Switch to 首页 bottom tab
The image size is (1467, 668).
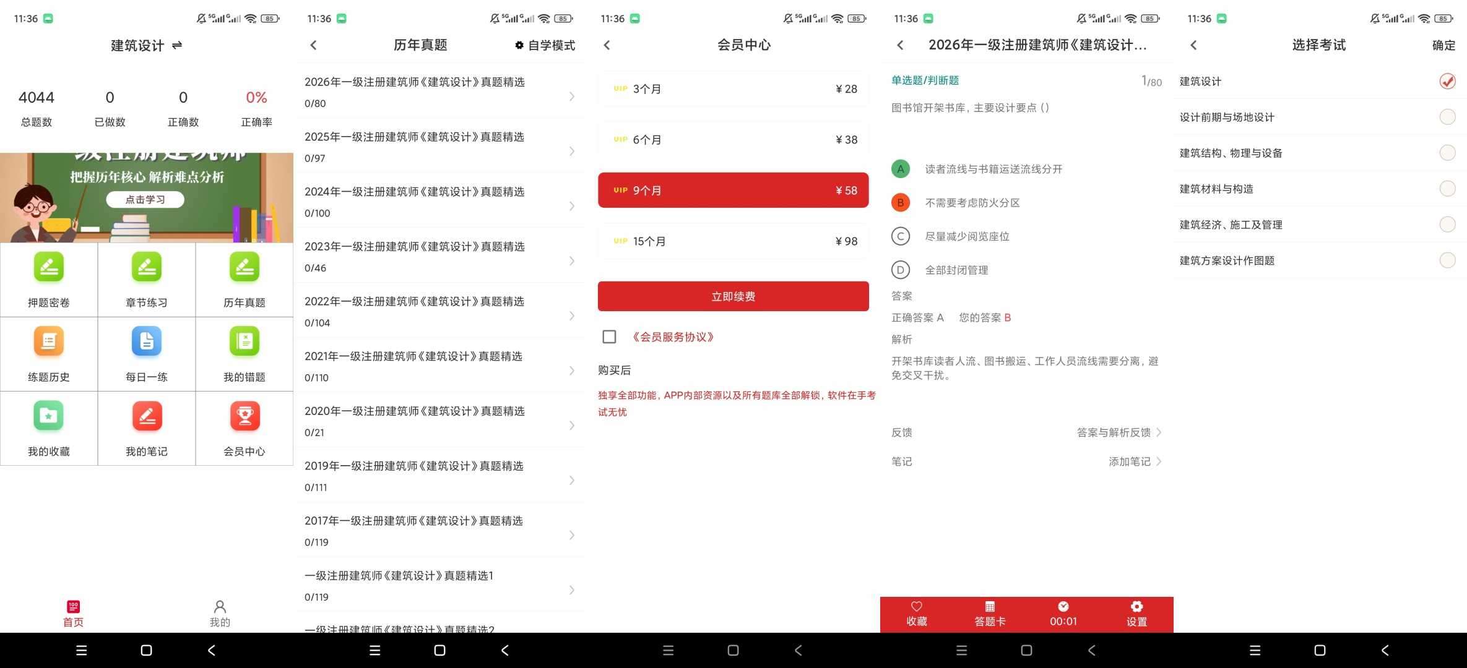pos(73,614)
